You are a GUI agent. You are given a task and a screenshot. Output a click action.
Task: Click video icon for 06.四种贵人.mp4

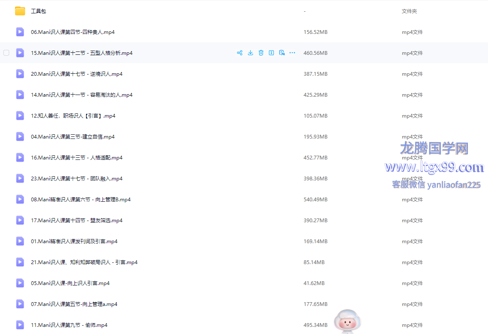pos(20,32)
